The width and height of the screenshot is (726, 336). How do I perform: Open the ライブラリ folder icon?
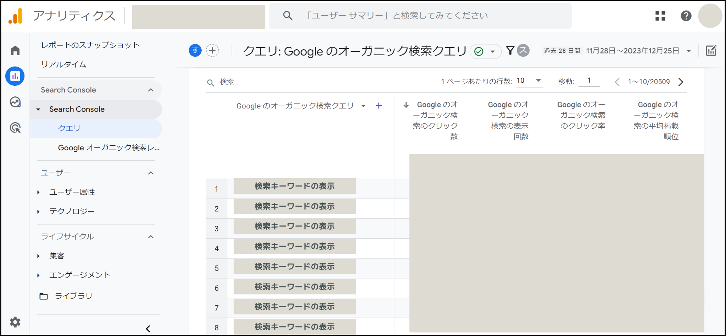[44, 296]
